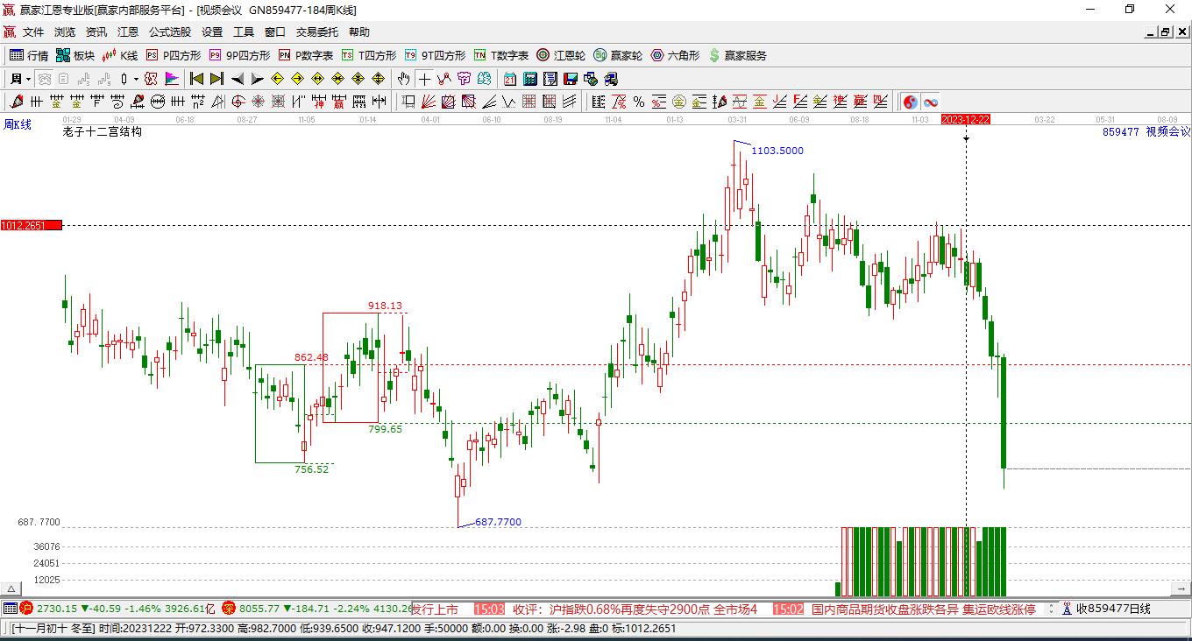Step one bar left with black arrow

point(237,79)
